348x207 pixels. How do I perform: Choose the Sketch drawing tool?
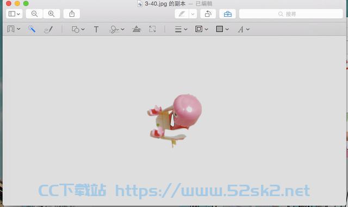(x=48, y=29)
